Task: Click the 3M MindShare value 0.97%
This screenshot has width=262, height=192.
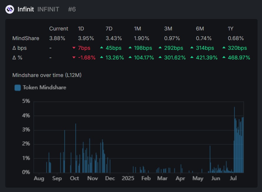Action: click(x=172, y=38)
